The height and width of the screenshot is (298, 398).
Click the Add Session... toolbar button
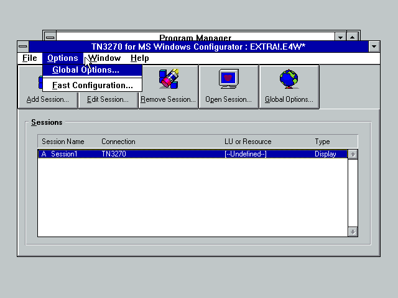[x=48, y=99]
